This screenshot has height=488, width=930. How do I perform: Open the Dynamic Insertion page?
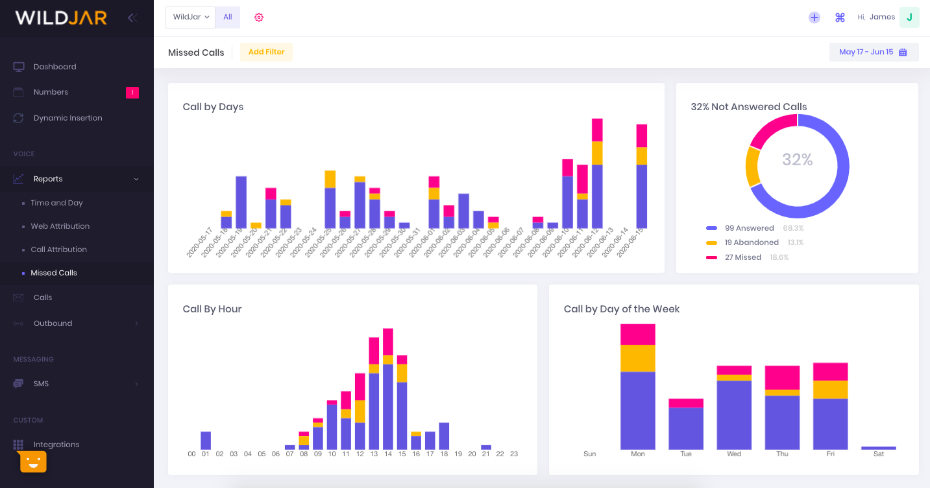[67, 117]
